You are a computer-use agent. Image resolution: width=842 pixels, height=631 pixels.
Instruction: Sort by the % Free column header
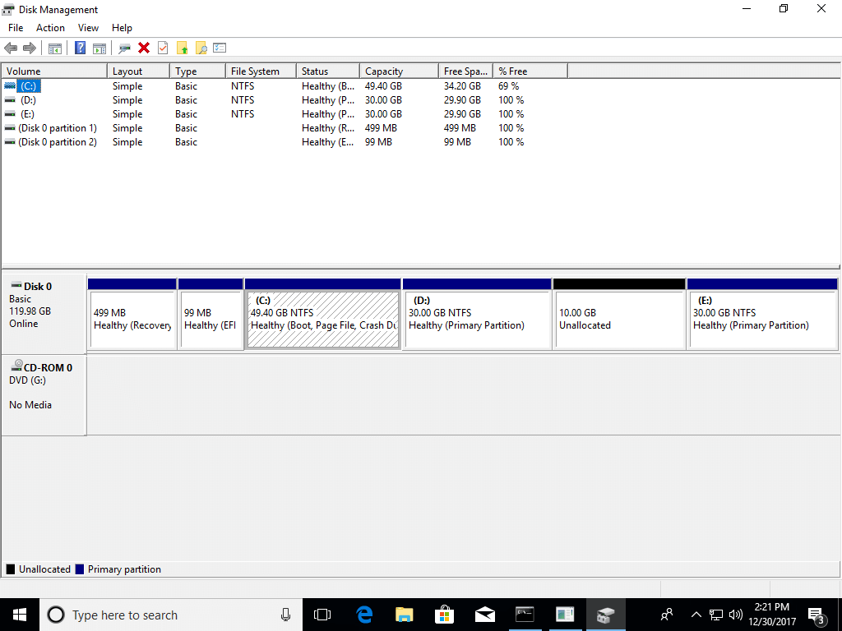tap(530, 71)
